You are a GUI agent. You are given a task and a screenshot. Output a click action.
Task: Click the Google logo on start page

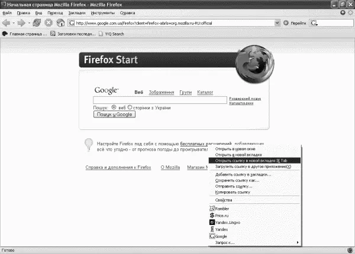click(106, 90)
